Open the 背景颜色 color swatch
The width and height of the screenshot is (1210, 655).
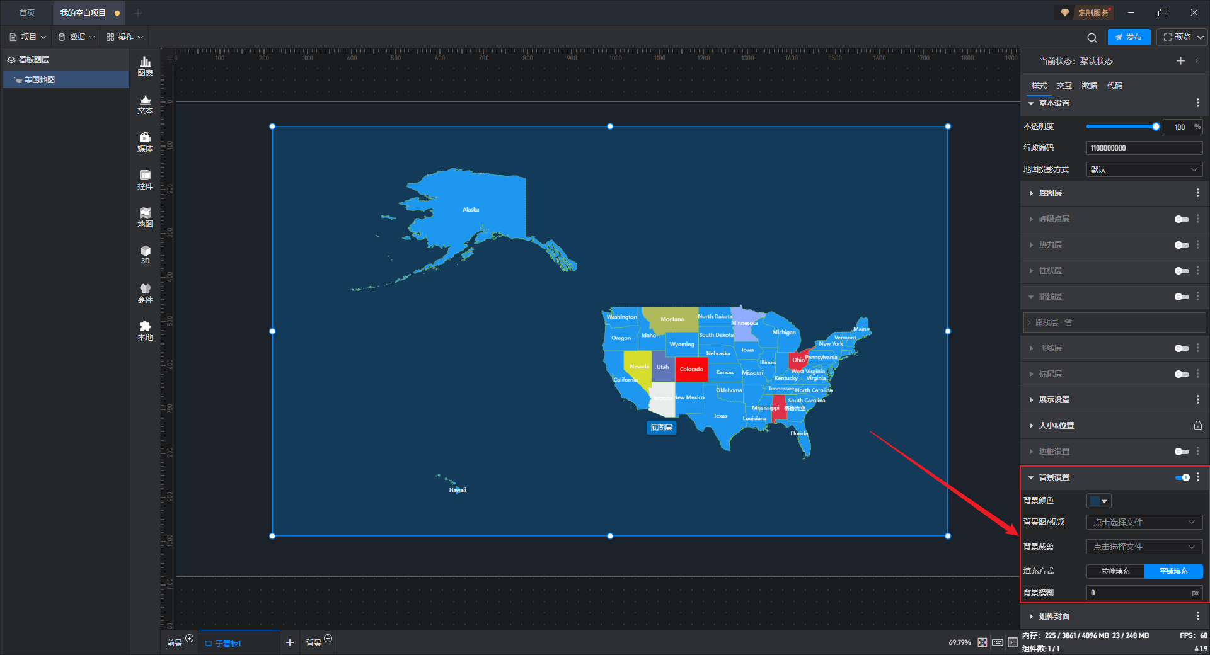1098,501
